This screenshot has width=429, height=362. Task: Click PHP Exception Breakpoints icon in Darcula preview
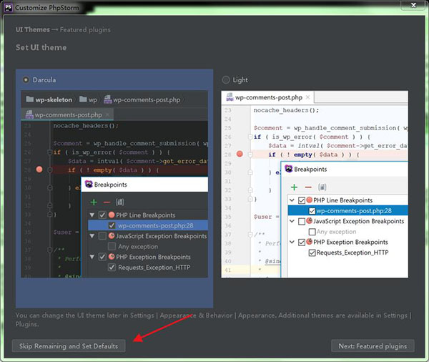(x=112, y=256)
